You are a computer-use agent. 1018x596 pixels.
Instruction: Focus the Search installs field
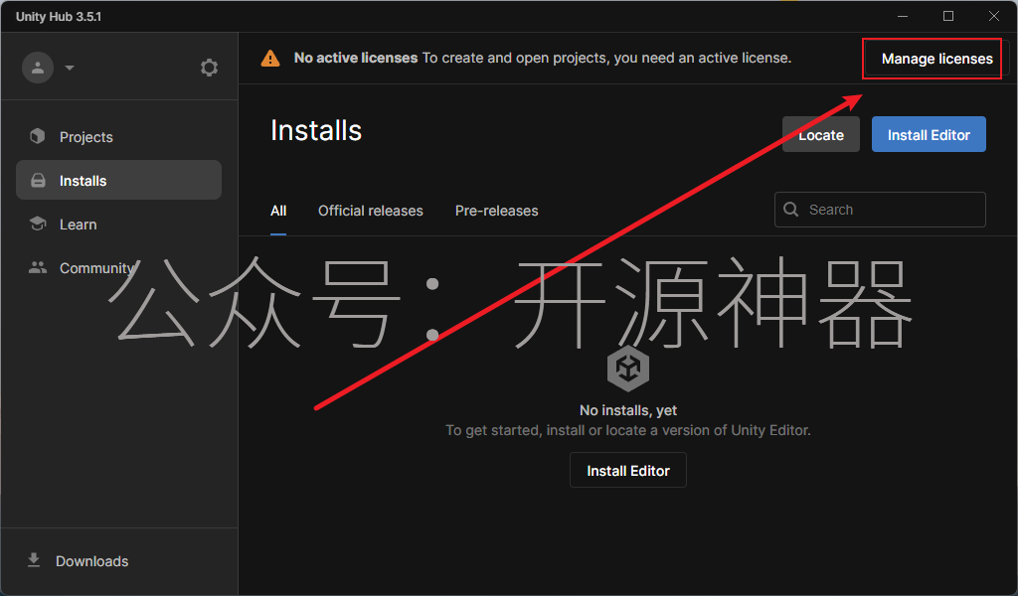[x=880, y=210]
